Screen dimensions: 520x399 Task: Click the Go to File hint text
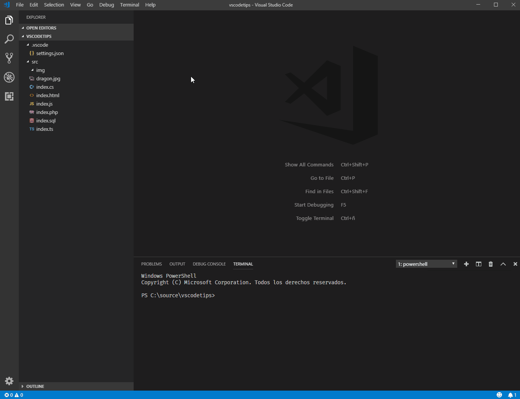pyautogui.click(x=322, y=178)
